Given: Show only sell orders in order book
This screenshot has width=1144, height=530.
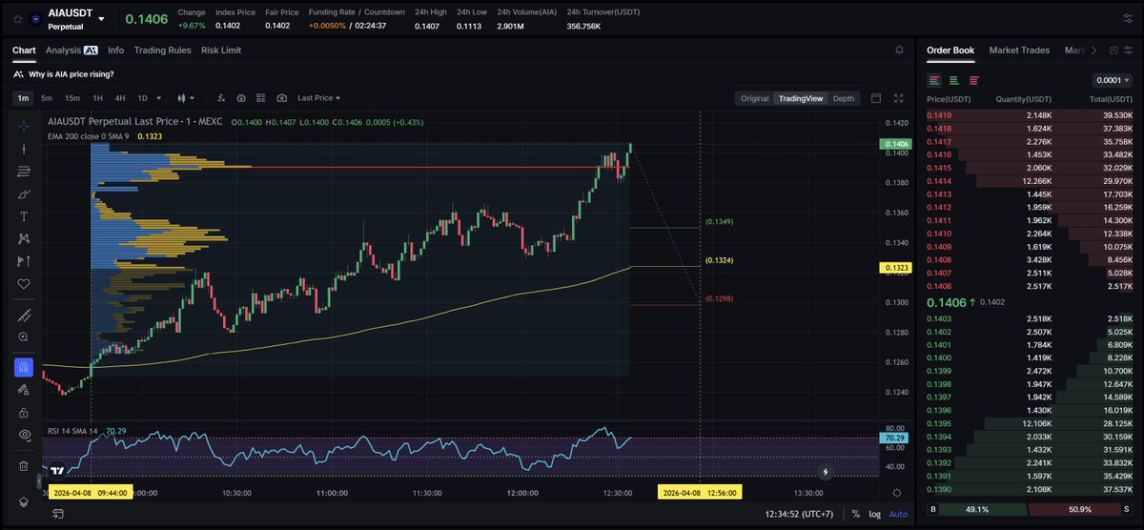Looking at the screenshot, I should (x=973, y=80).
